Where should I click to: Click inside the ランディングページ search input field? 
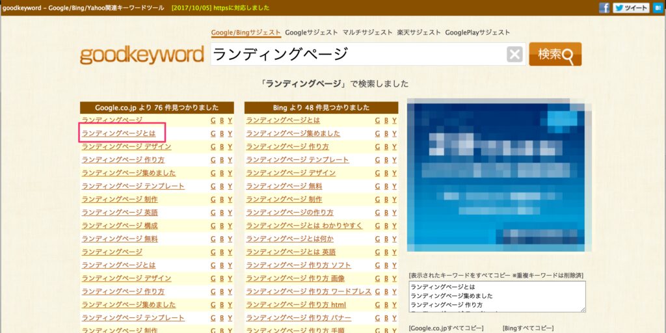tap(356, 55)
